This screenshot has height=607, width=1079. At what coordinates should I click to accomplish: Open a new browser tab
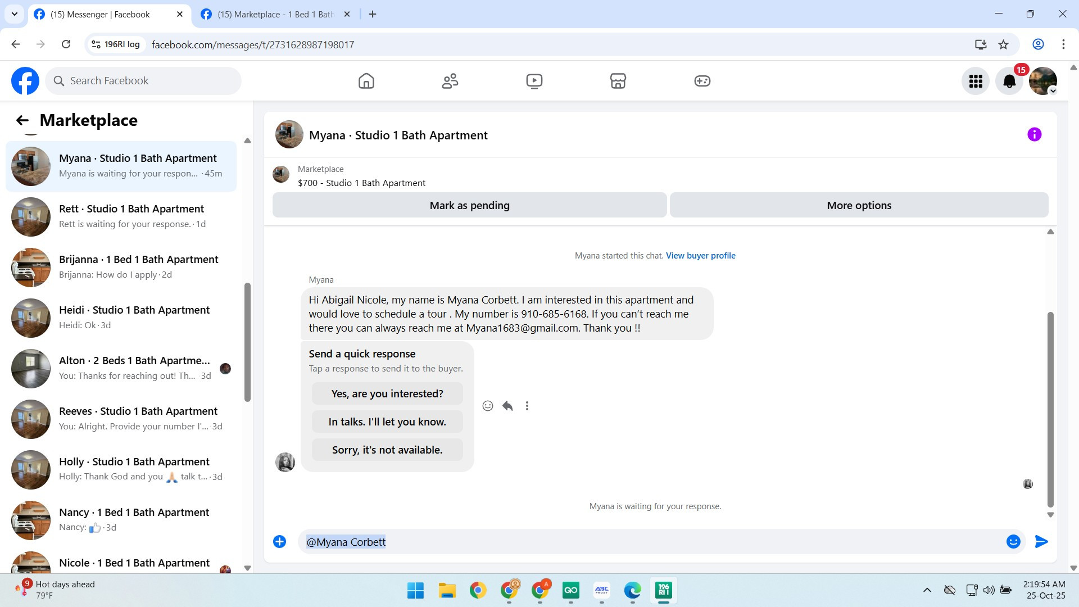click(x=373, y=14)
